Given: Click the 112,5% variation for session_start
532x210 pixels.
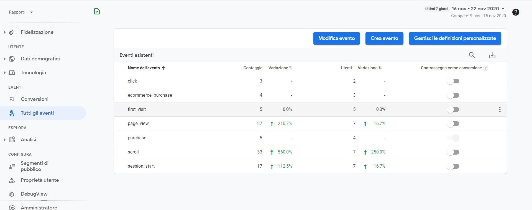Looking at the screenshot, I should [x=285, y=166].
